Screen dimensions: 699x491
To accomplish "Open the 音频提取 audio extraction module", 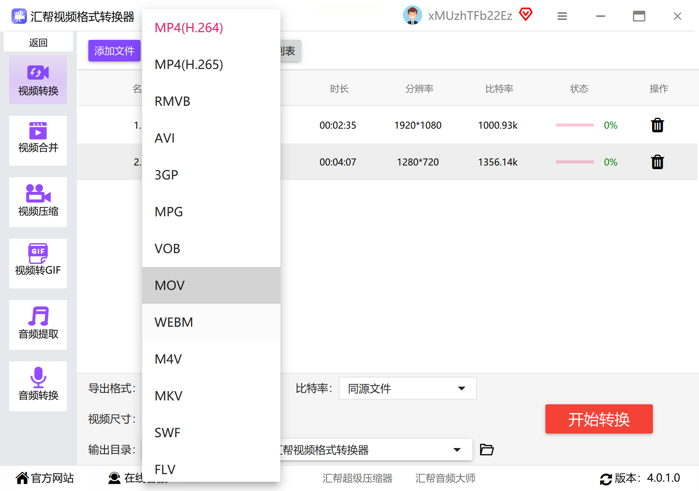I will point(38,325).
